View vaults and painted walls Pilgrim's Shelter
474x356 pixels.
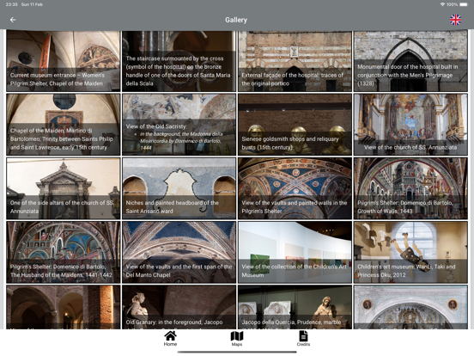coord(295,188)
